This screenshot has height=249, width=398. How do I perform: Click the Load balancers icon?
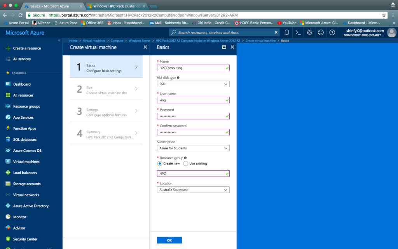8,172
